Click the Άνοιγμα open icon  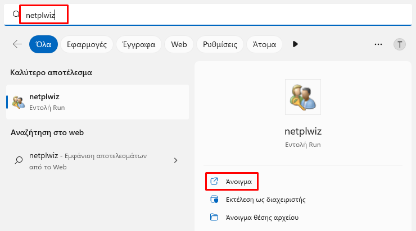click(x=214, y=181)
